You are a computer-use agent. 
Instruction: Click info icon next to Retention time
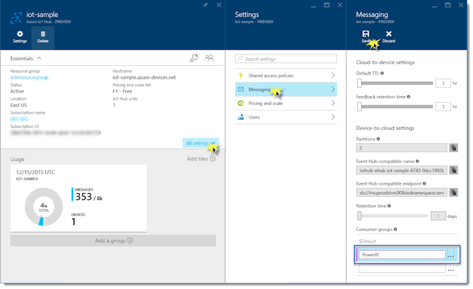389,206
